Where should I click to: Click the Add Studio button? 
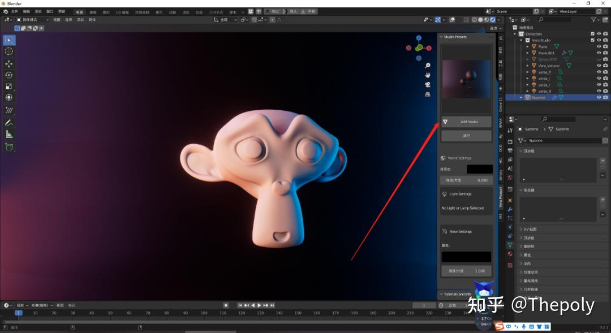[466, 122]
